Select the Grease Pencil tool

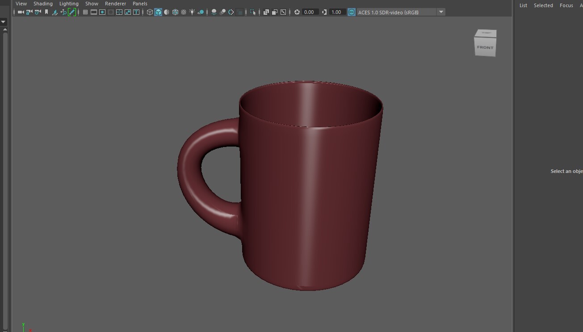(72, 12)
